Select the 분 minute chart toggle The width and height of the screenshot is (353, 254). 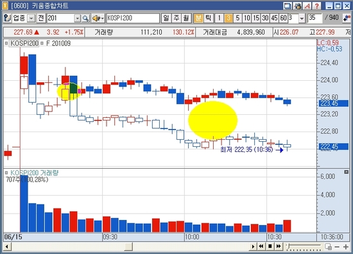[x=198, y=18]
